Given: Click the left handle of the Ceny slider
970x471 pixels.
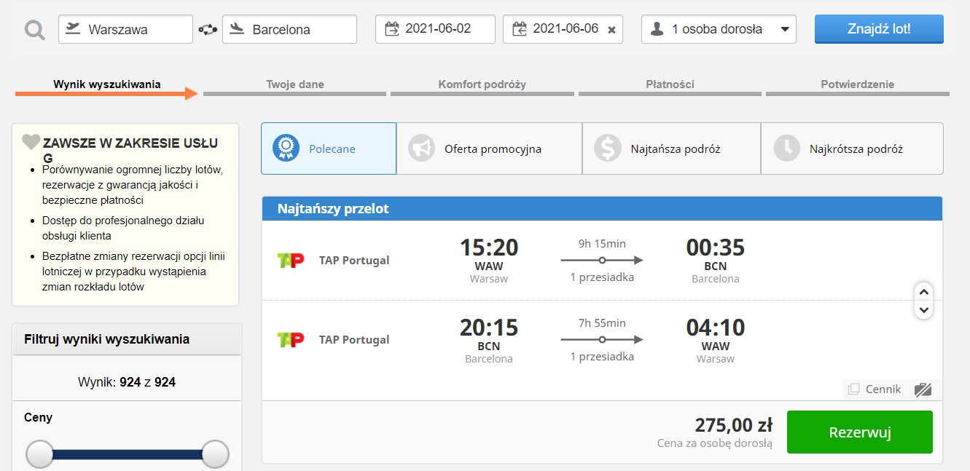Looking at the screenshot, I should [40, 454].
